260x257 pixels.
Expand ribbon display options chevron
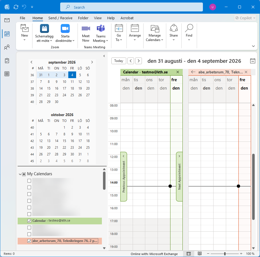coord(253,46)
